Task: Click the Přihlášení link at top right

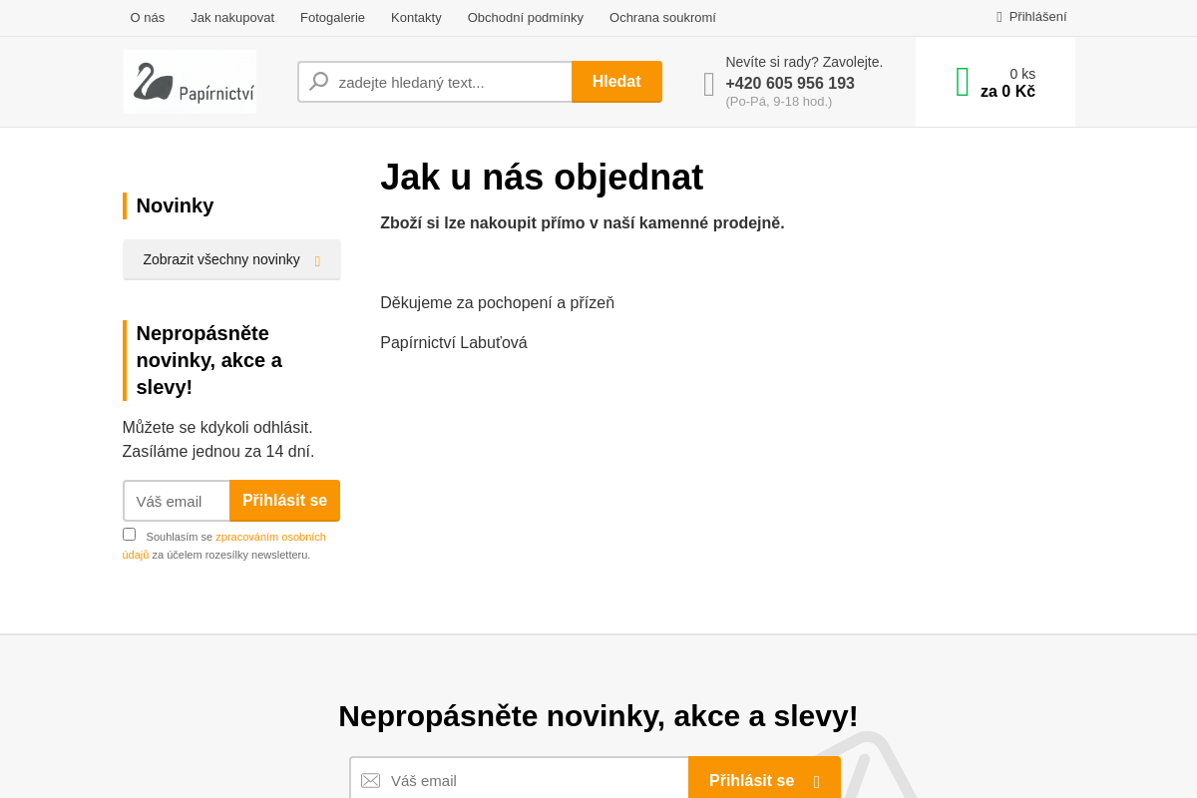Action: (1037, 16)
